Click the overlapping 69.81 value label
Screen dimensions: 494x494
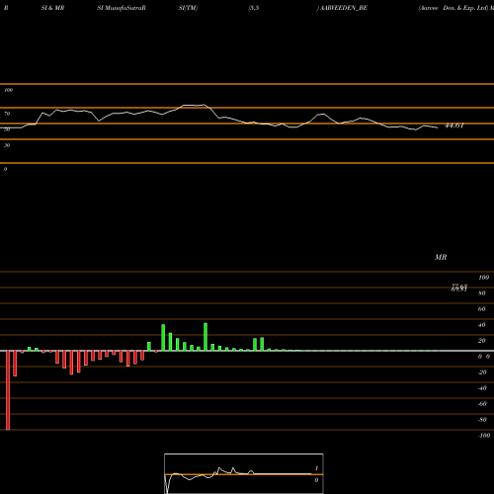pos(459,289)
